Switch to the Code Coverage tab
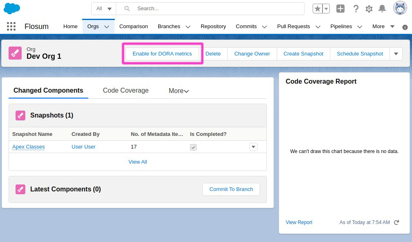Viewport: 412px width, 242px height. coord(125,91)
